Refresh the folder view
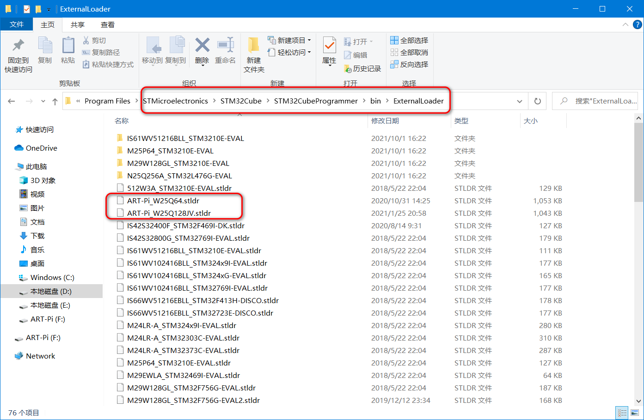 pos(536,101)
